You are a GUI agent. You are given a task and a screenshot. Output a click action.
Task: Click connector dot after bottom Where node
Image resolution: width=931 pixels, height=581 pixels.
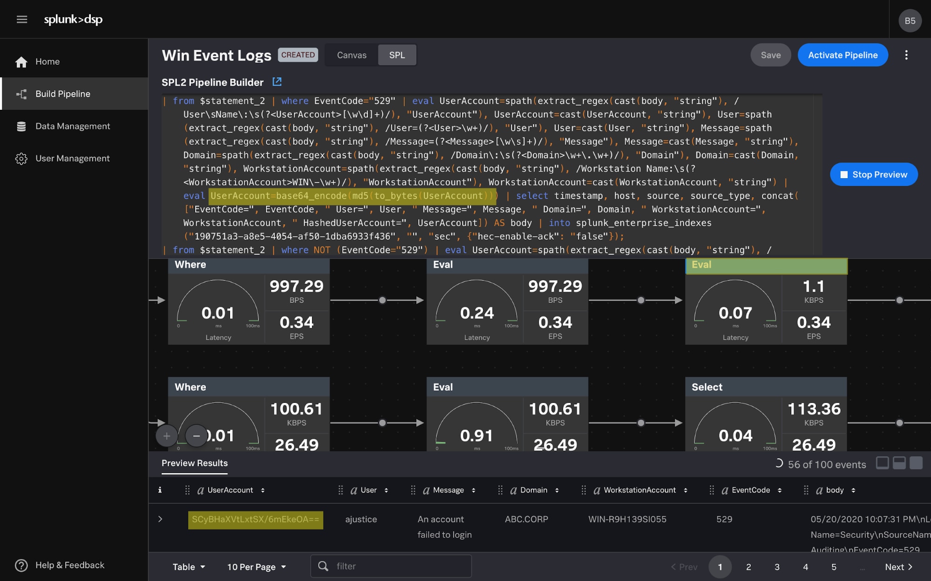pos(382,423)
